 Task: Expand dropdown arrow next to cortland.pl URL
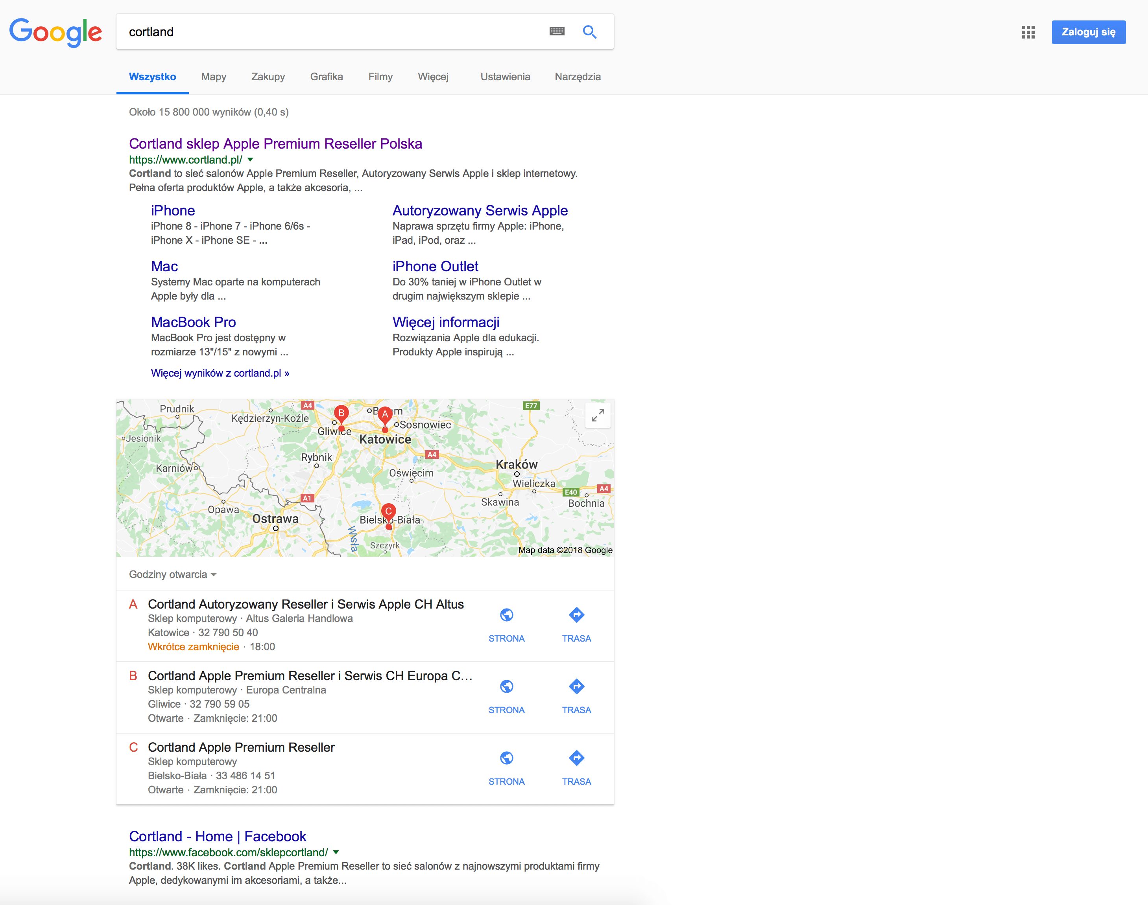tap(250, 160)
